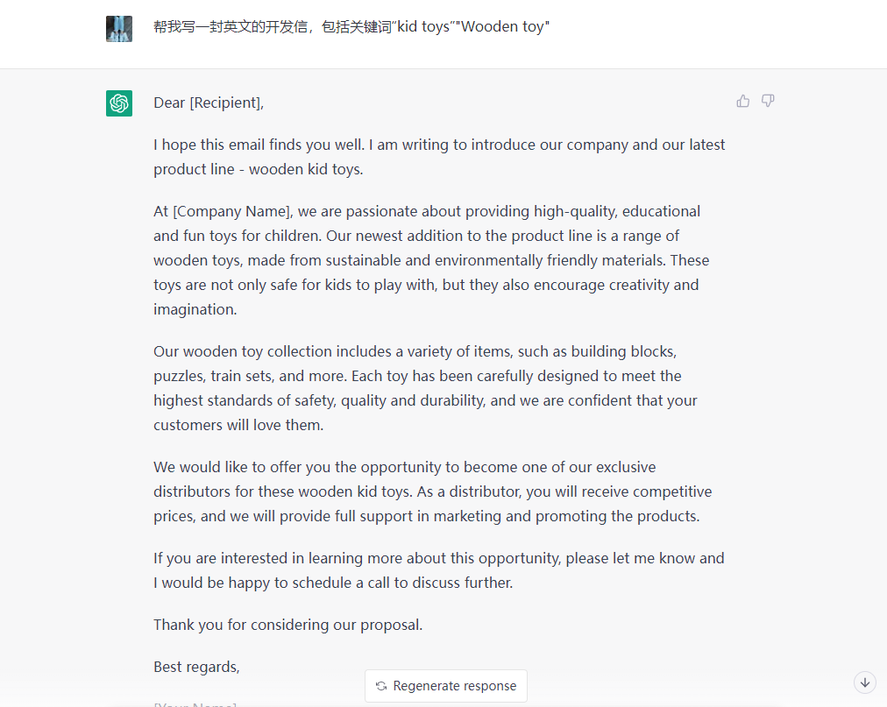This screenshot has height=707, width=887.
Task: Click the paragraph starting "At [Company Name]"
Action: tap(431, 260)
